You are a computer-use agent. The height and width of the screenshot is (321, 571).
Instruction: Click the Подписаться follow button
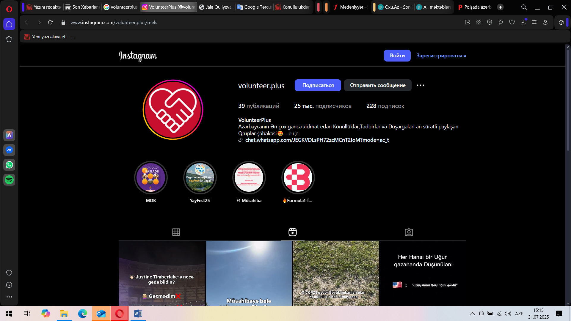[x=318, y=85]
